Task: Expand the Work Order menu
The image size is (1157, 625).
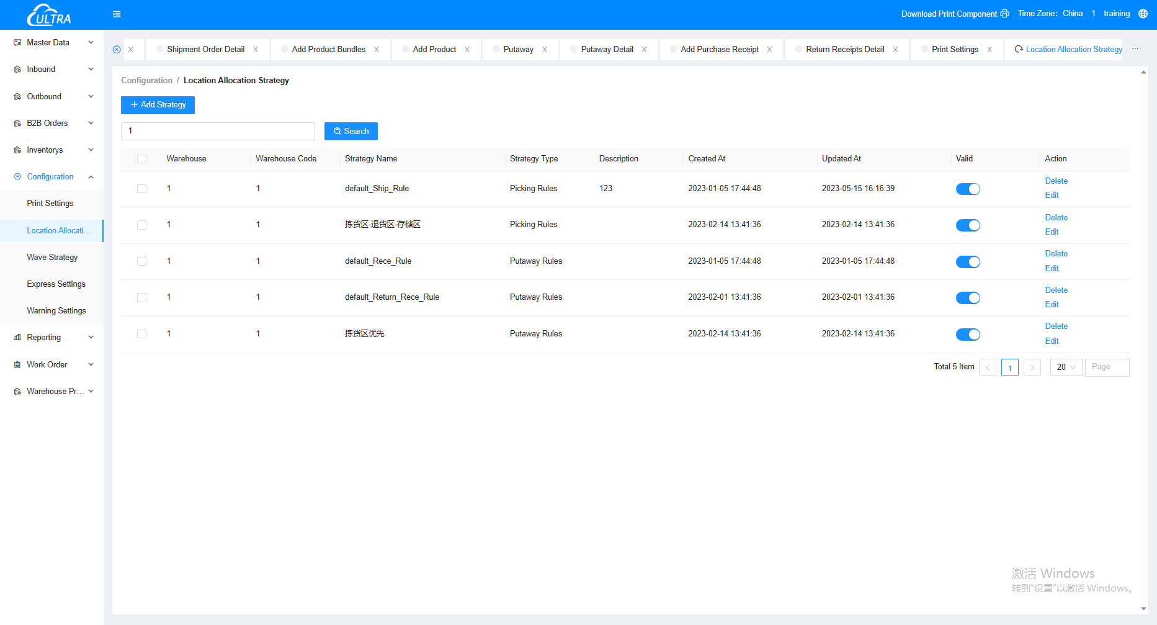Action: pyautogui.click(x=52, y=365)
